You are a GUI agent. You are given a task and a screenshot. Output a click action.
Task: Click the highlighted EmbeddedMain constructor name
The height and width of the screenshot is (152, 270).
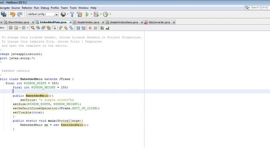coord(37,96)
